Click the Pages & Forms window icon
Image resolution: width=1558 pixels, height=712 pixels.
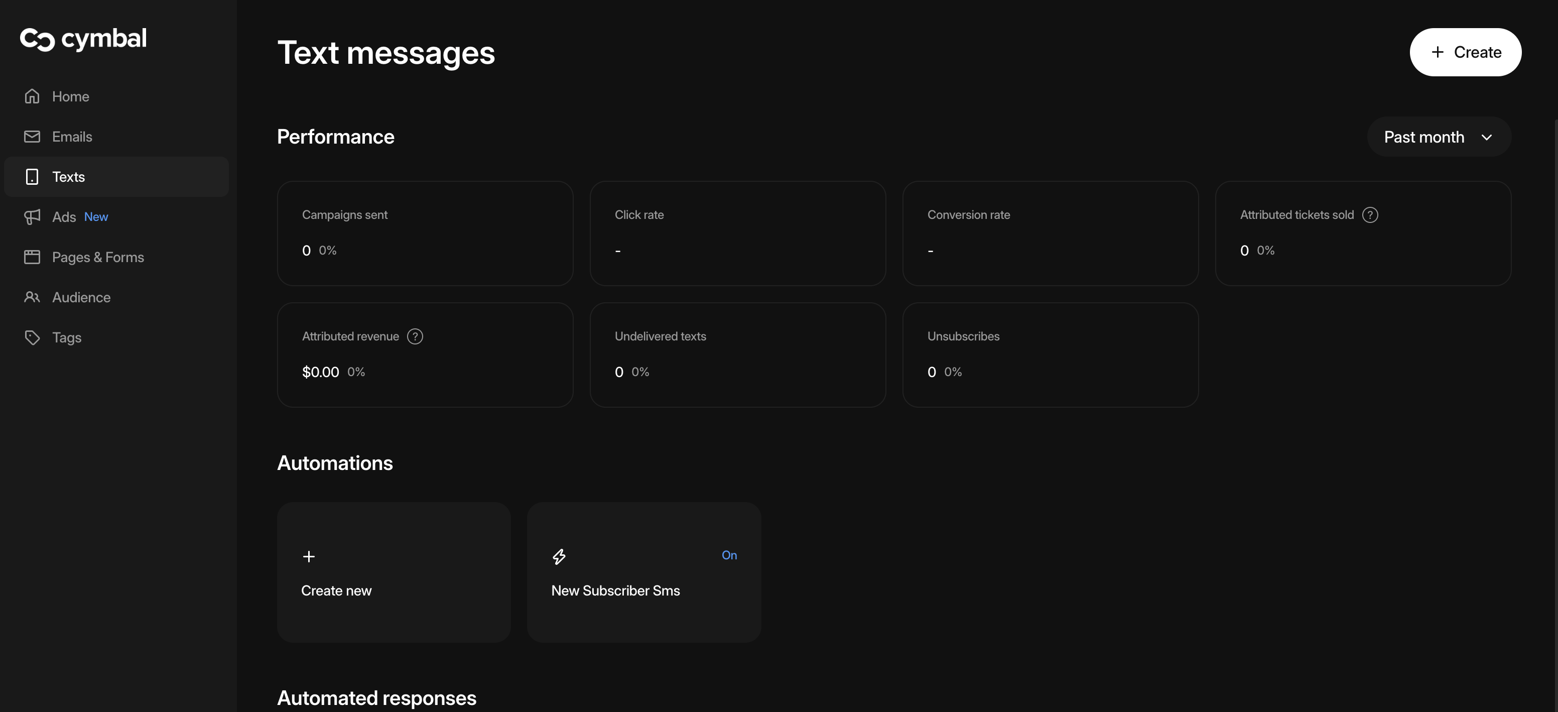(32, 257)
